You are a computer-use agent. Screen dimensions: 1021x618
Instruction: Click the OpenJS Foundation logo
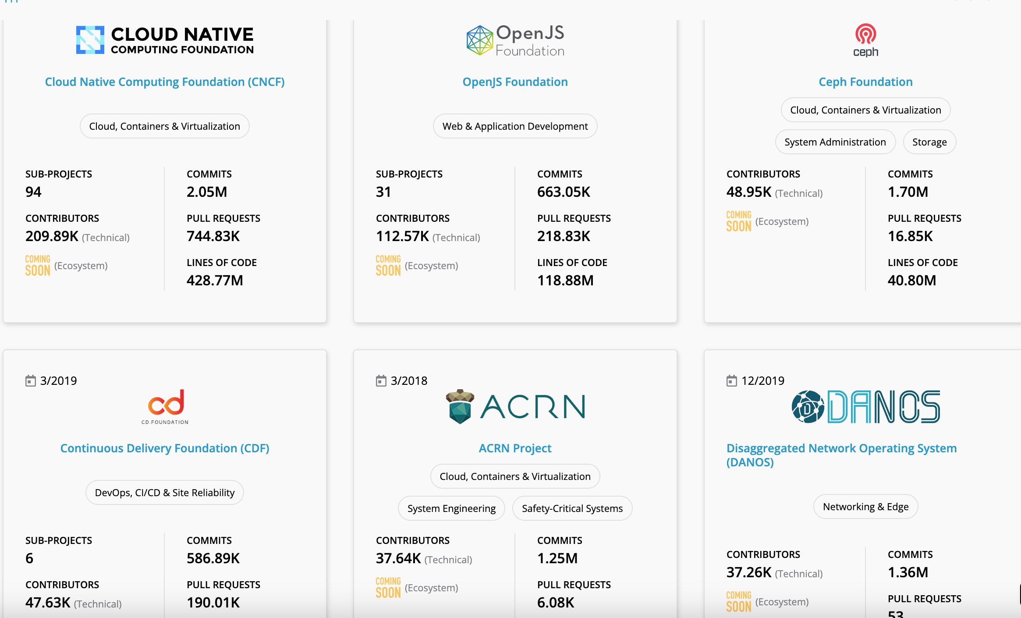click(515, 40)
